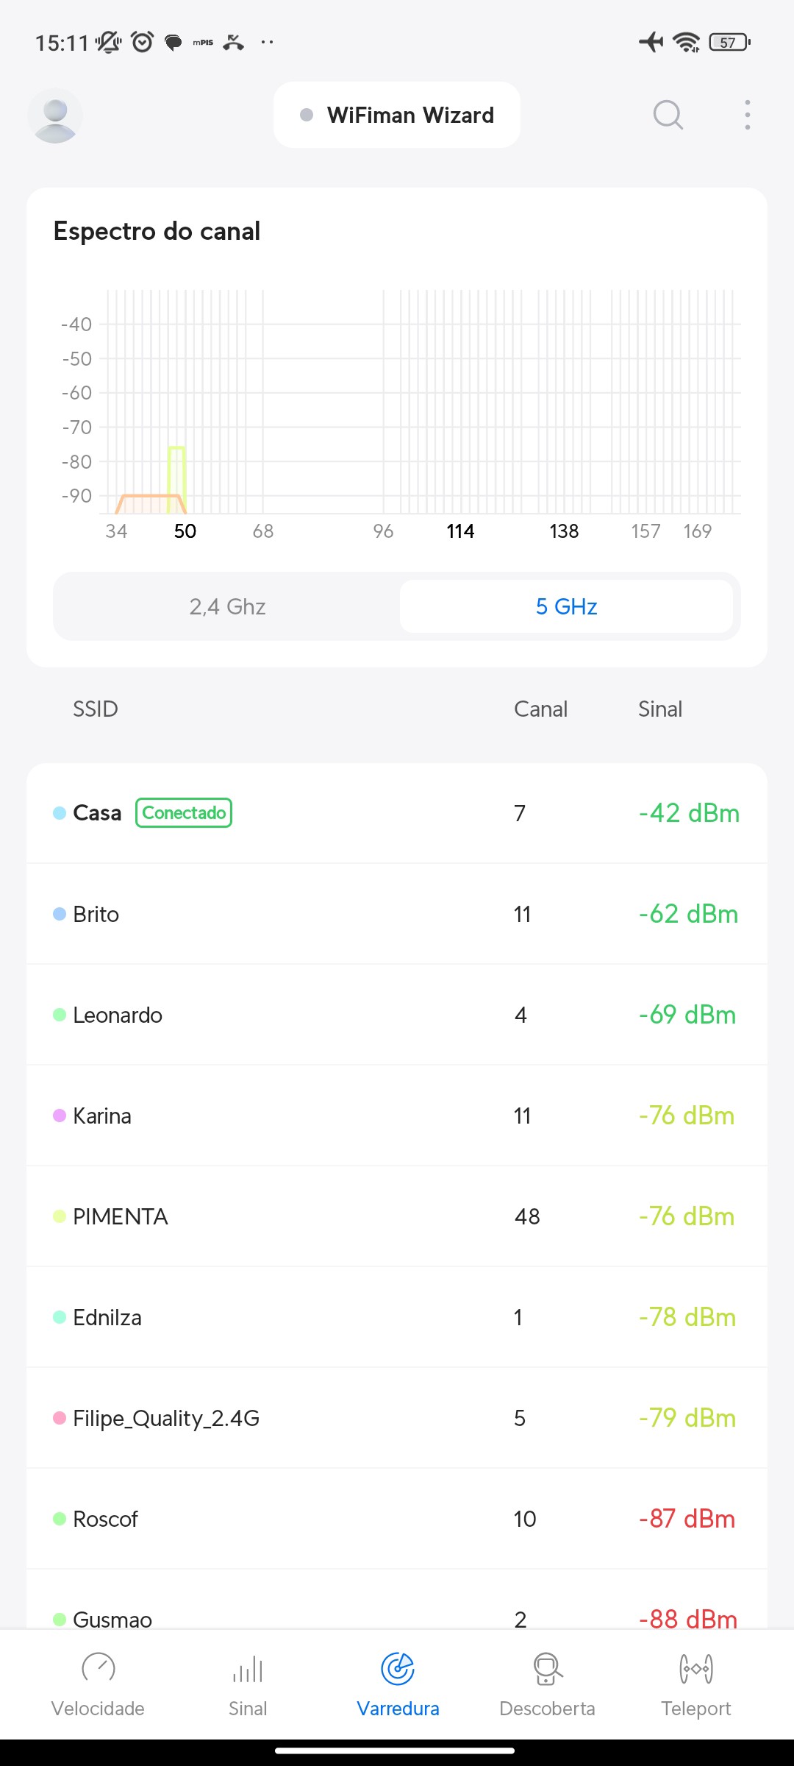
Task: Tap the search magnifier icon
Action: click(668, 115)
